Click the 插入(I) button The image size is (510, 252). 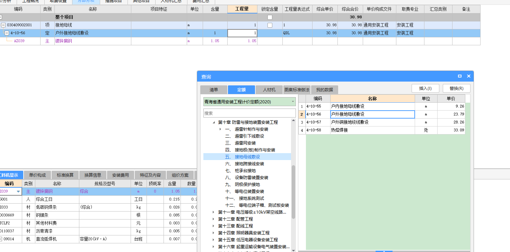(425, 88)
